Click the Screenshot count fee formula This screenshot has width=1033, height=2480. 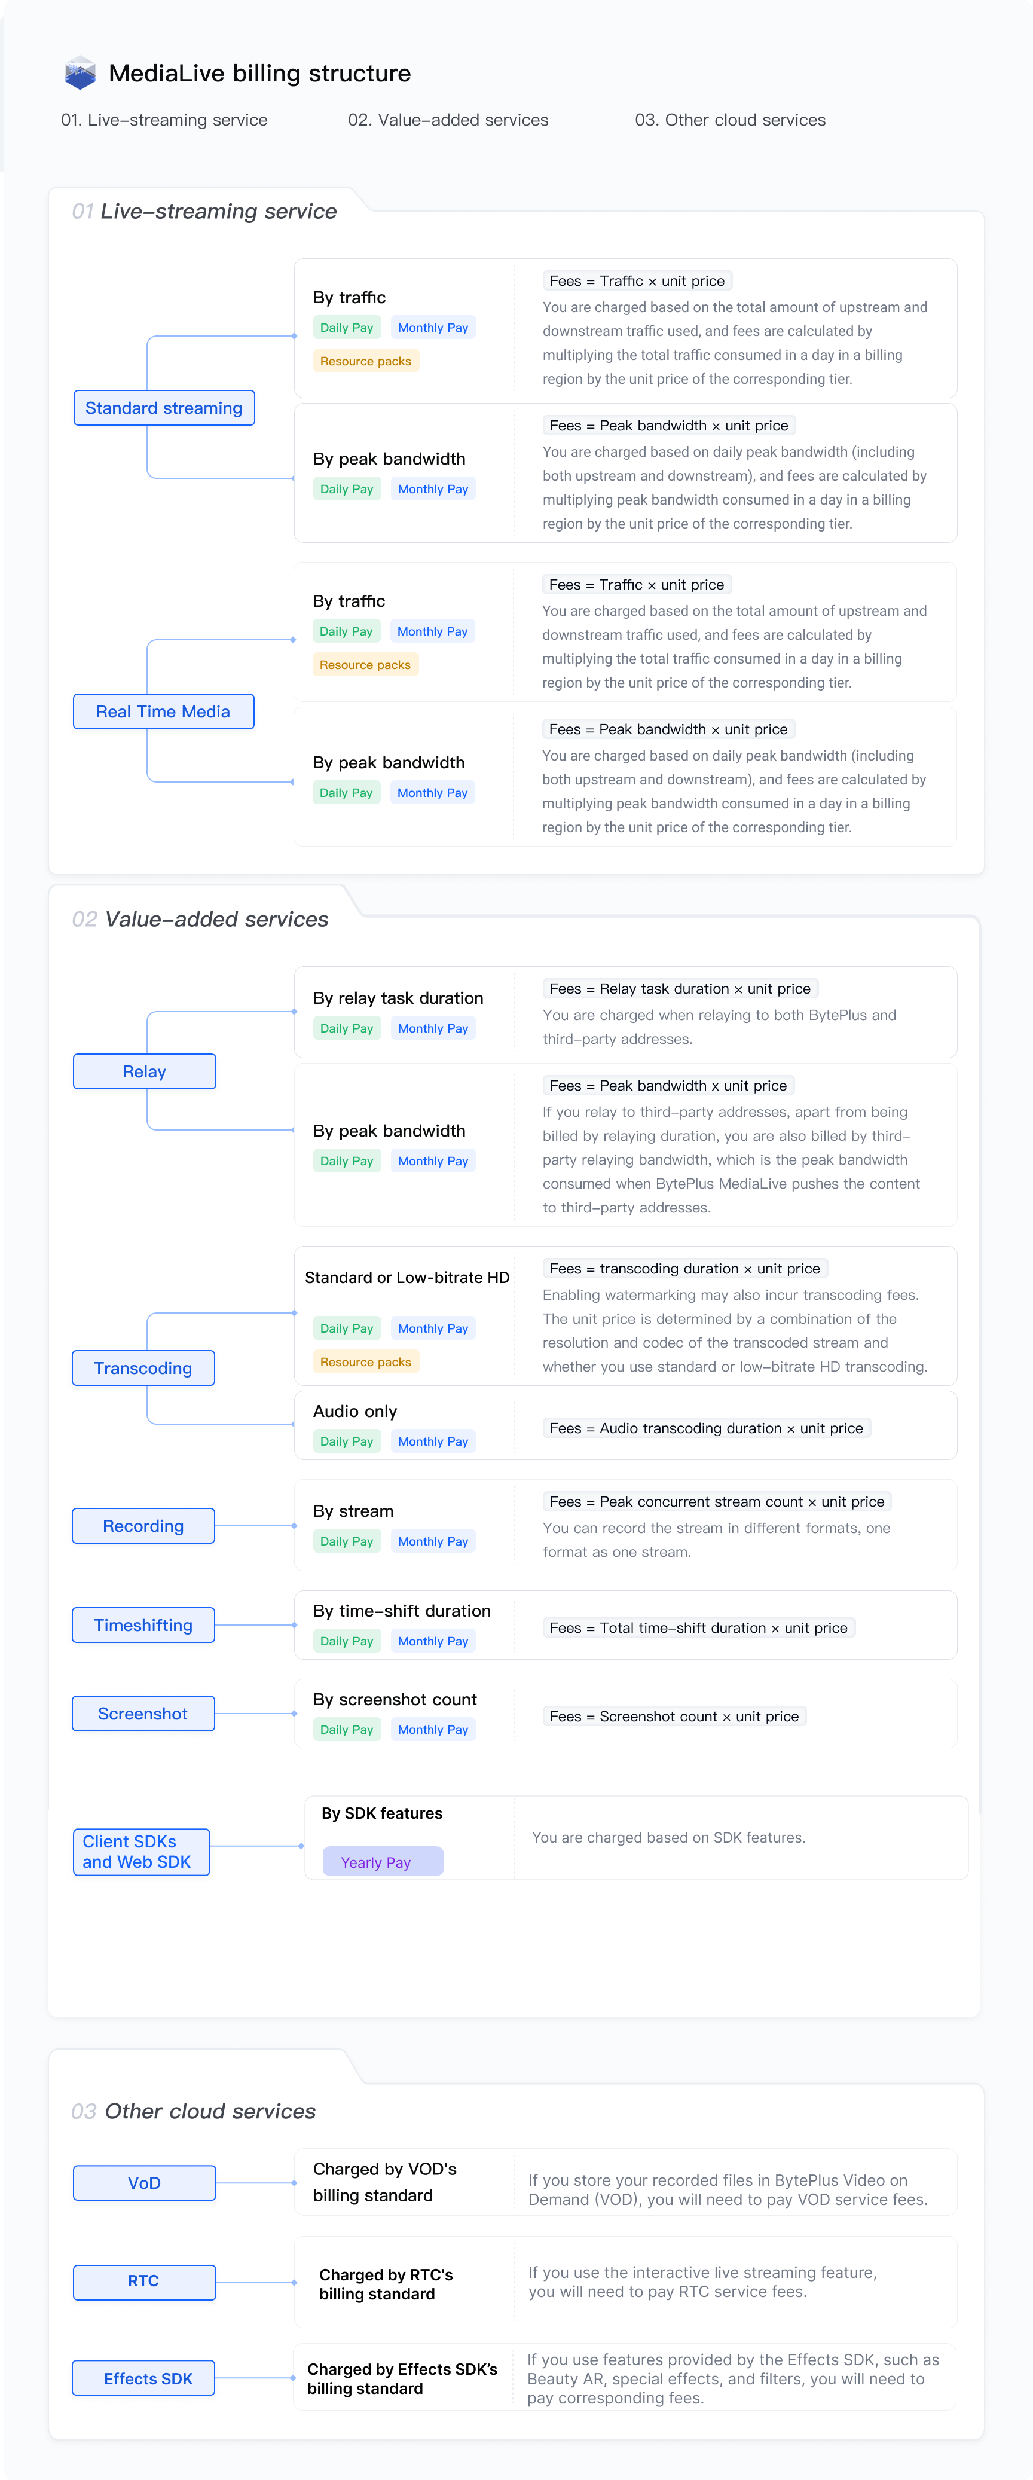click(674, 1717)
